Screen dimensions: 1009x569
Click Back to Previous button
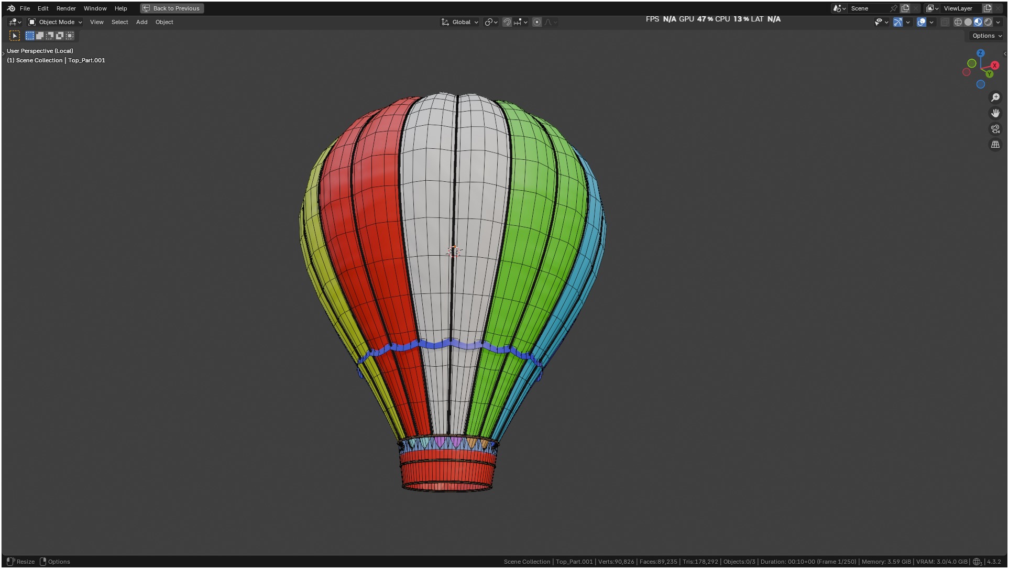172,8
